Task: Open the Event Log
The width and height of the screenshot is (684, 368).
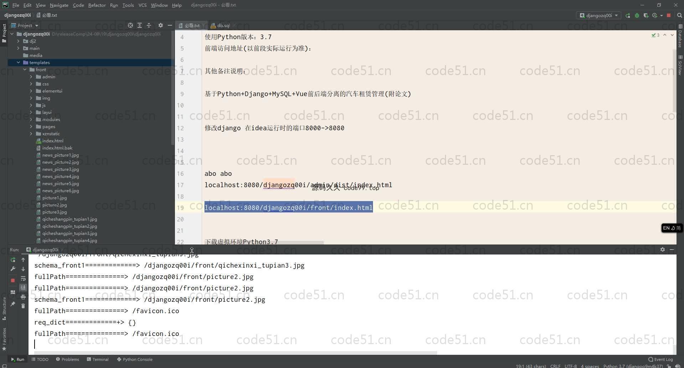Action: click(661, 359)
